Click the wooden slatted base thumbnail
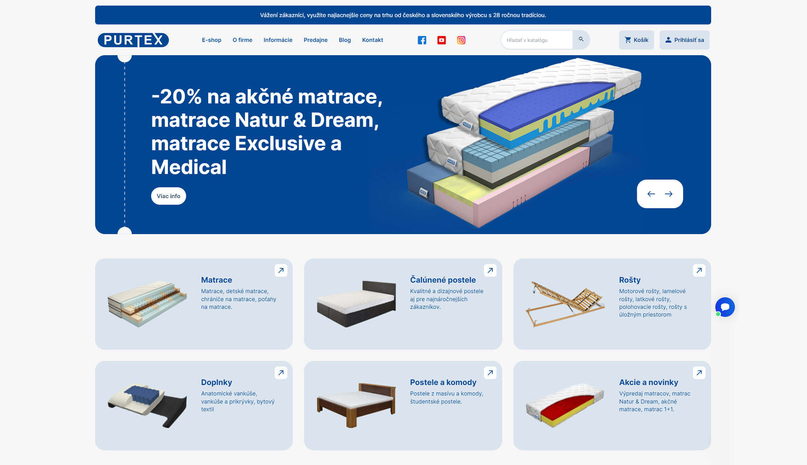Screen dimensions: 807x465 565,304
